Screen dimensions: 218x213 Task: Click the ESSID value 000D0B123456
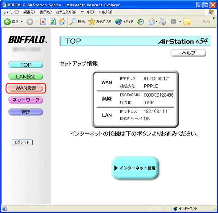point(159,95)
